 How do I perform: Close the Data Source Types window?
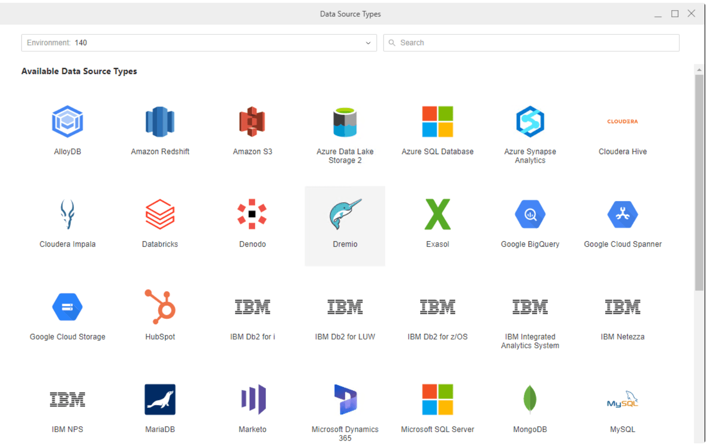click(691, 14)
